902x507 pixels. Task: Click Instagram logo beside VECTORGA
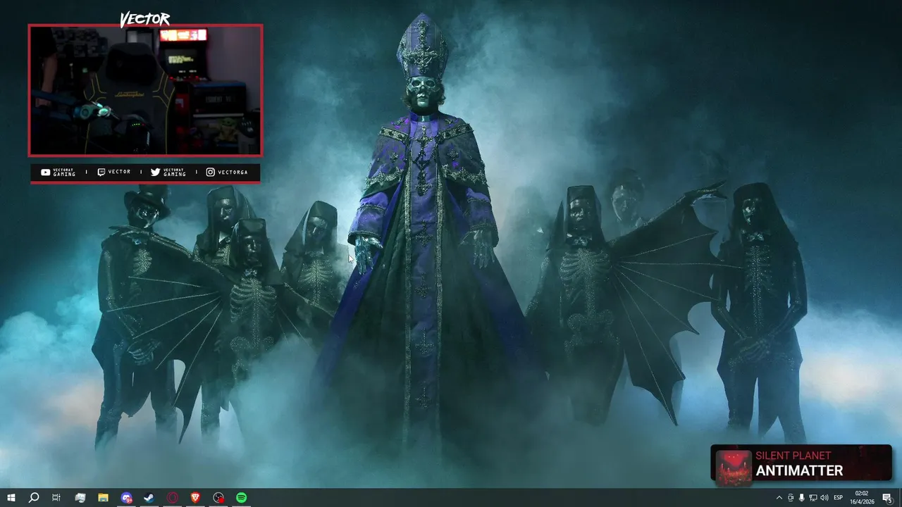click(210, 172)
